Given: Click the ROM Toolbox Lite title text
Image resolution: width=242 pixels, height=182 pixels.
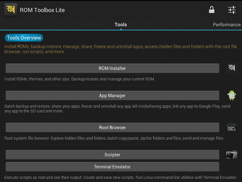Looking at the screenshot, I should coord(42,10).
